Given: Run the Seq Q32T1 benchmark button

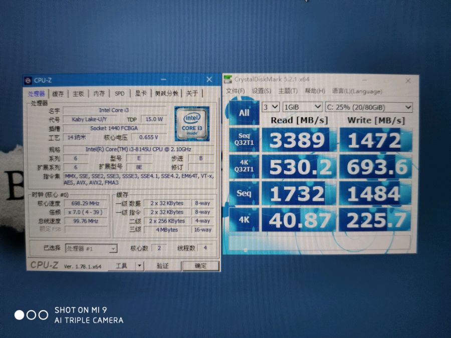Looking at the screenshot, I should 244,139.
